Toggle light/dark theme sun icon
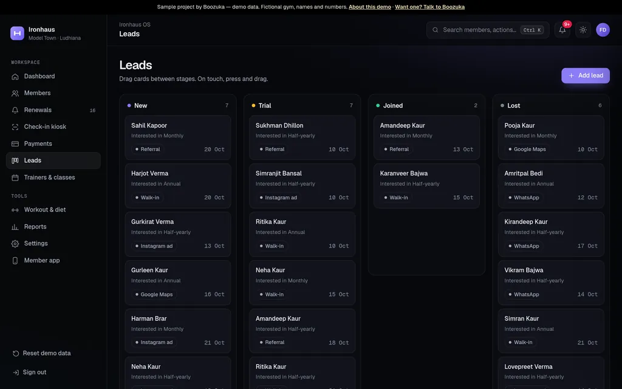The image size is (622, 389). [583, 30]
